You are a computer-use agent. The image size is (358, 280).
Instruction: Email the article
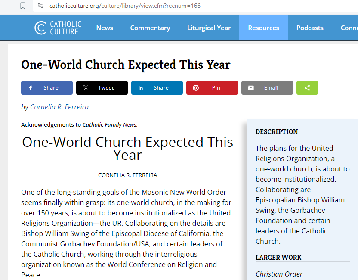coord(267,88)
